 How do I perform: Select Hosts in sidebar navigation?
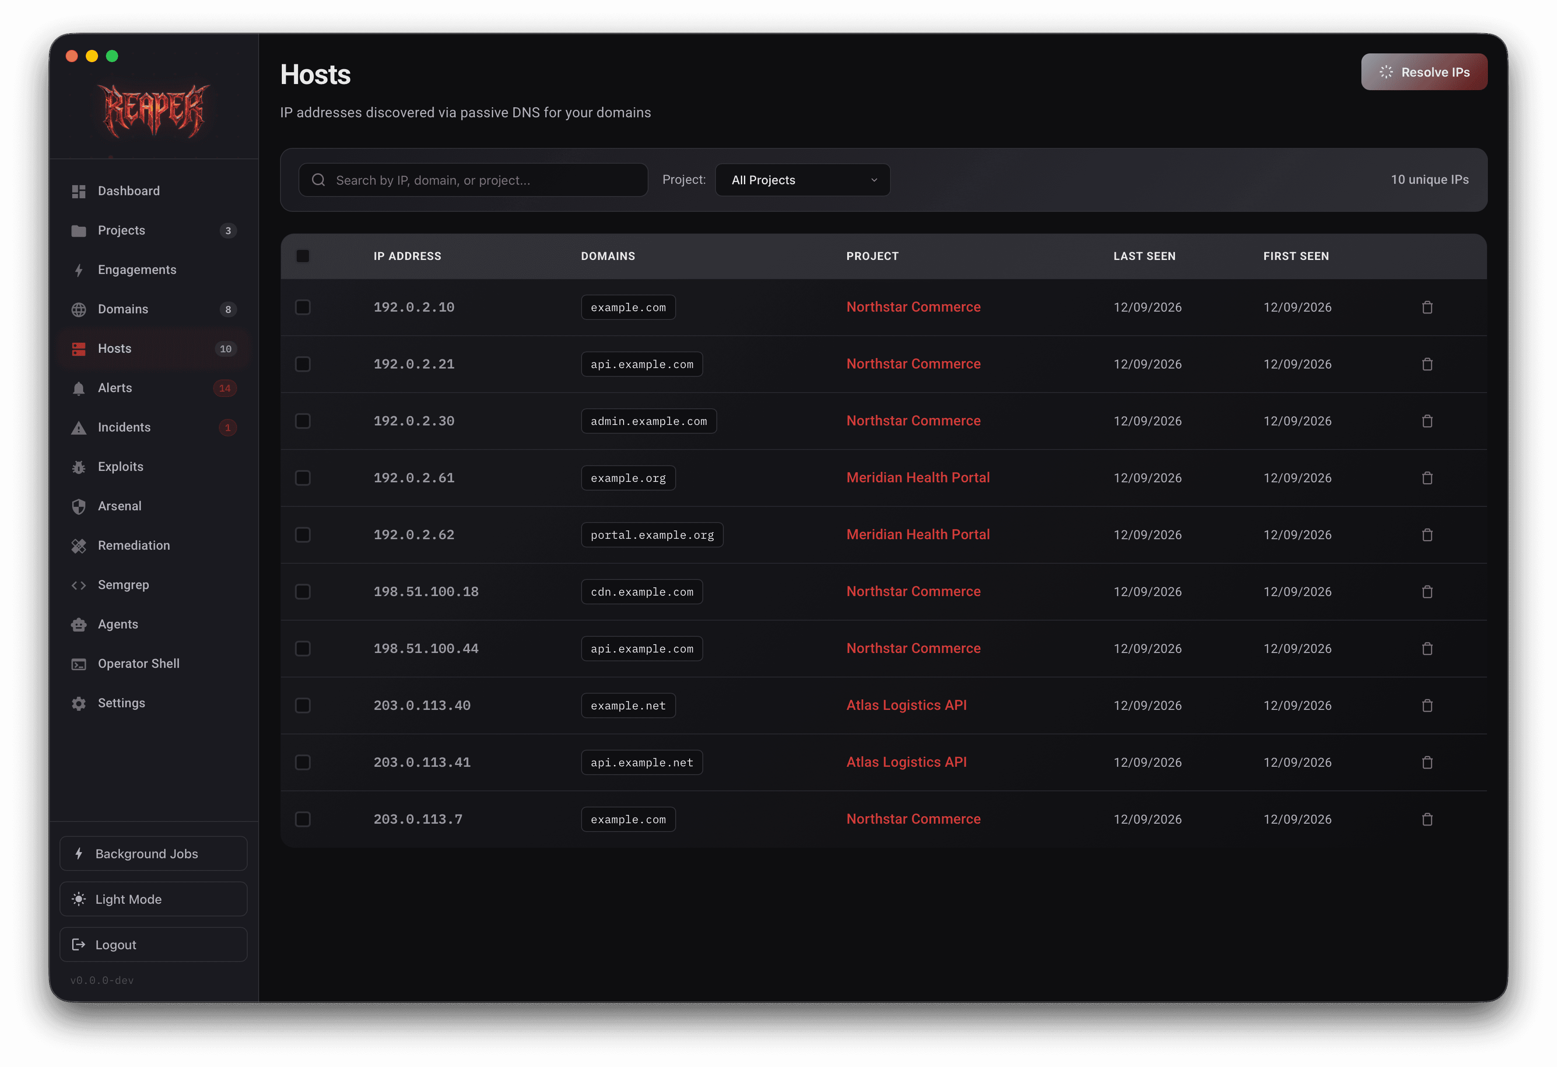(x=154, y=348)
